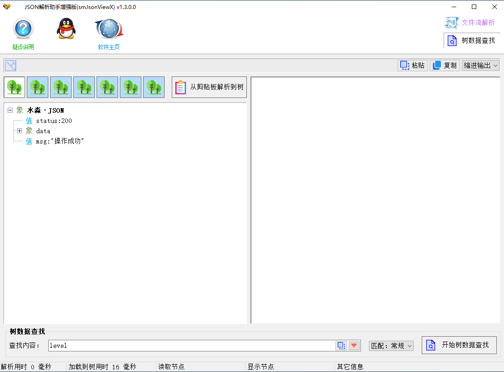Click 读取节点 status entry
The height and width of the screenshot is (372, 504).
171,367
